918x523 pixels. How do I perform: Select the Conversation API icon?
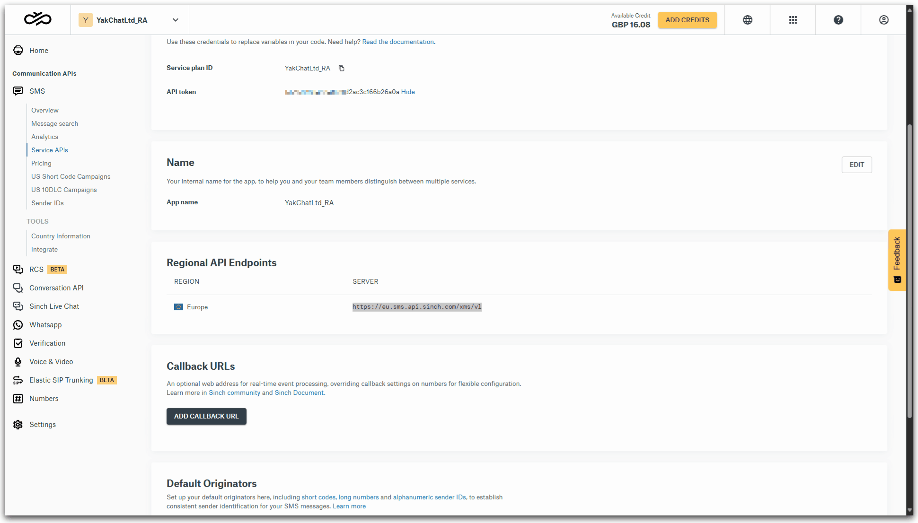coord(18,288)
